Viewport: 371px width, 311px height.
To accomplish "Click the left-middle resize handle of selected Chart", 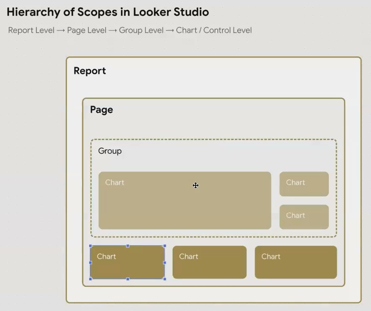I will pyautogui.click(x=90, y=263).
